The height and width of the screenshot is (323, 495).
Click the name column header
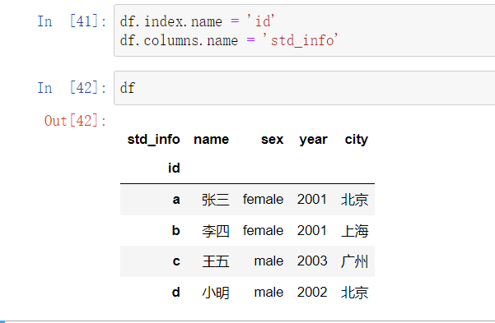tap(211, 139)
